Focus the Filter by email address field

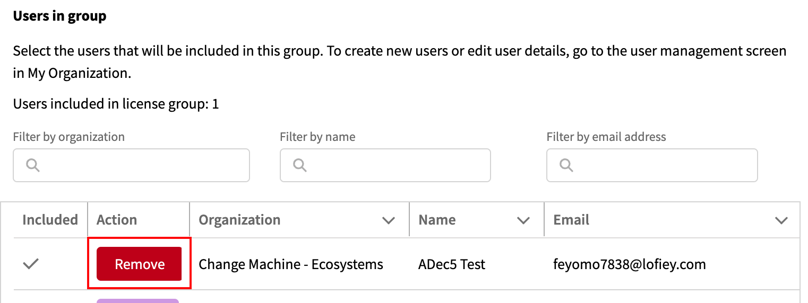(x=662, y=165)
